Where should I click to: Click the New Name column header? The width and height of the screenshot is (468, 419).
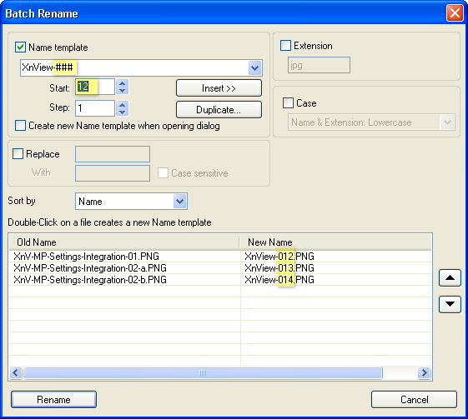(335, 242)
